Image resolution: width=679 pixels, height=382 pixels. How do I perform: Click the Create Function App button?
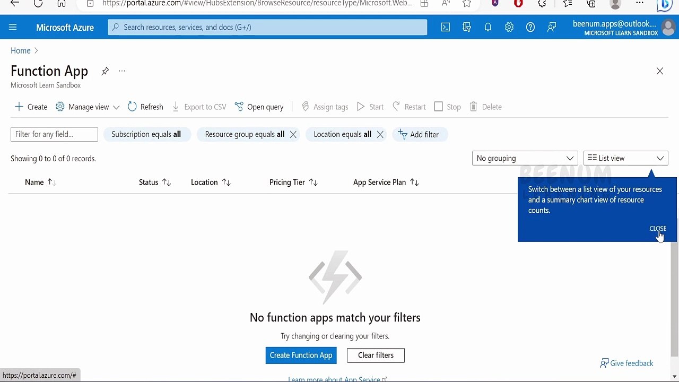pos(301,355)
